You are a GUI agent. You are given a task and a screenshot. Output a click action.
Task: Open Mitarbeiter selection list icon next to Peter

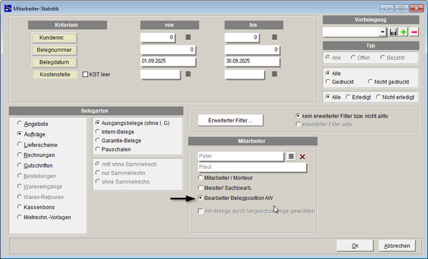pyautogui.click(x=291, y=157)
